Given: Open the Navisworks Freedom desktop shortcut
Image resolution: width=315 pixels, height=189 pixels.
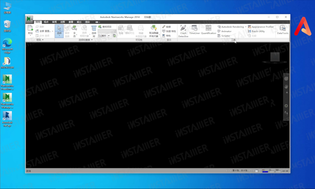Looking at the screenshot, I should click(x=7, y=82).
